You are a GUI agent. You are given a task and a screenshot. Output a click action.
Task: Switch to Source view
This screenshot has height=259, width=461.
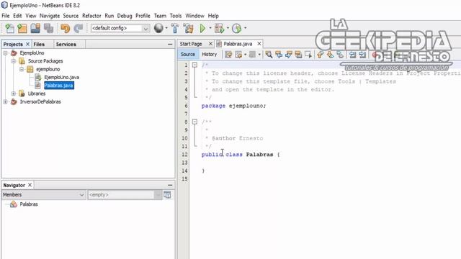point(188,55)
